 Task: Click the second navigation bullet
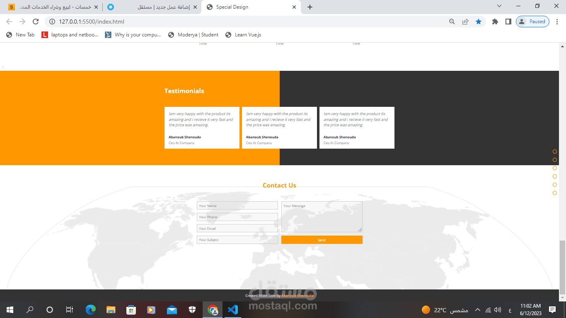(x=555, y=160)
